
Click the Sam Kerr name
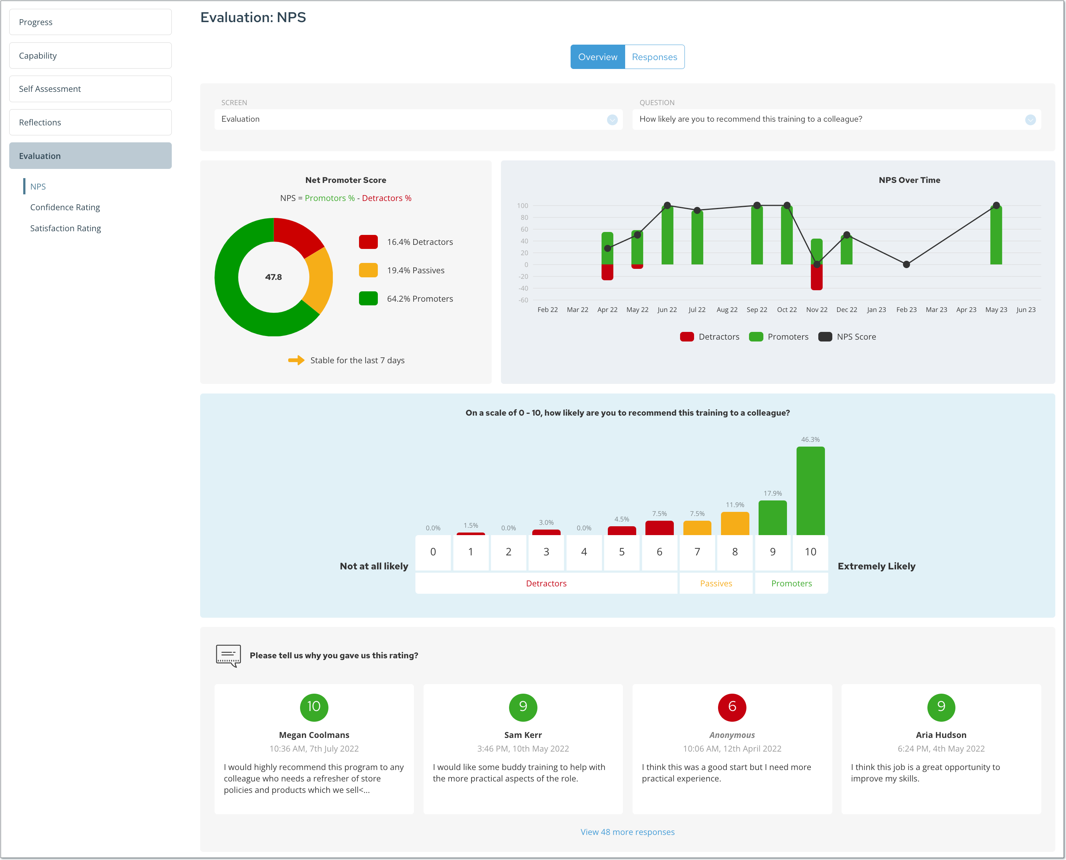click(x=523, y=735)
